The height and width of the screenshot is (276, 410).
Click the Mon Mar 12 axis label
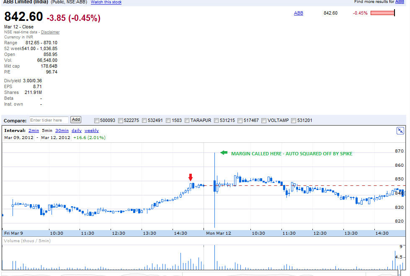(219, 233)
